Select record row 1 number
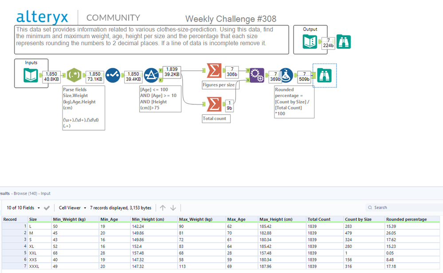443x273 pixels. 15,226
